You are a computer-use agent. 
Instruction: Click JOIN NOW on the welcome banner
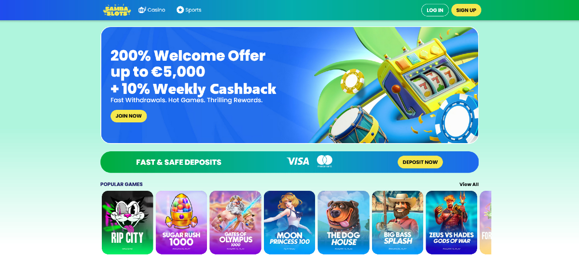pyautogui.click(x=128, y=116)
